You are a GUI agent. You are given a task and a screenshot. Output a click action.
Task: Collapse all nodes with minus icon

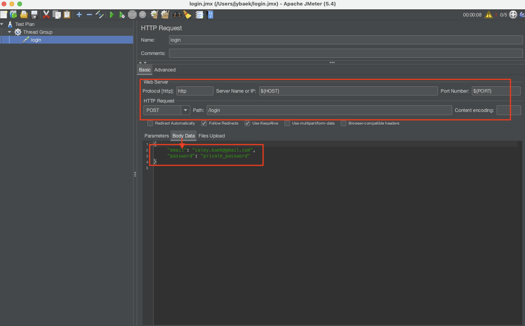click(89, 15)
